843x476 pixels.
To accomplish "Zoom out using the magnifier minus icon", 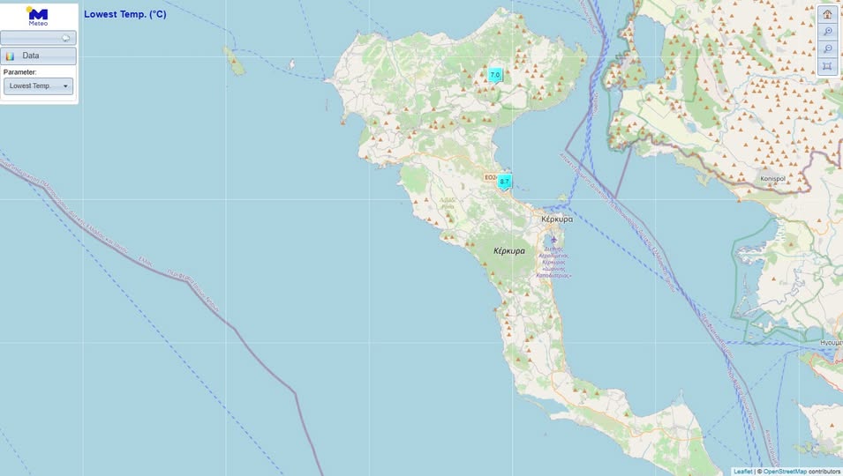I will point(827,48).
